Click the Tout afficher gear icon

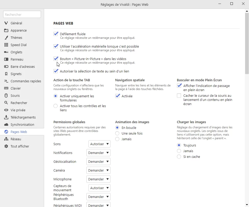pyautogui.click(x=6, y=146)
